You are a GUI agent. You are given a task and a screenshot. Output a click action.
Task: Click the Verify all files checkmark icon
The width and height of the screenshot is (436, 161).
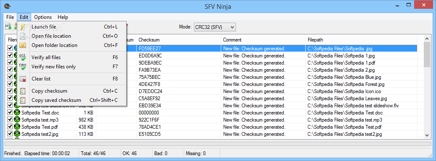coord(23,57)
